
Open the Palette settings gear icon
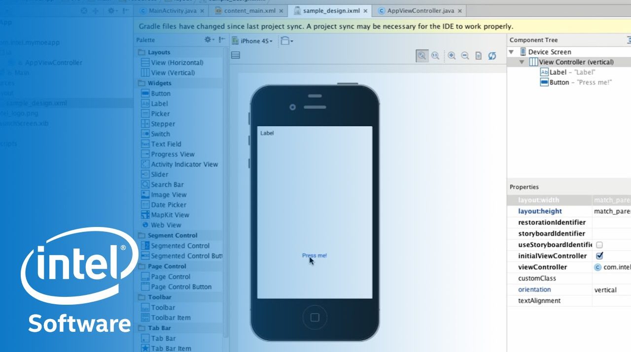tap(209, 40)
